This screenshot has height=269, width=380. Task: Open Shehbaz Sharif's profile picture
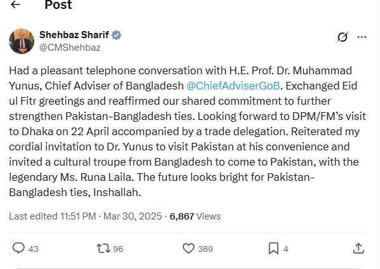coord(22,41)
